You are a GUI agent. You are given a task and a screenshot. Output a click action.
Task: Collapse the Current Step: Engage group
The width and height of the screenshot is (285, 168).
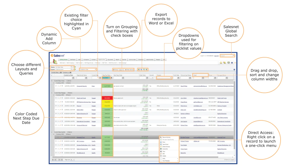(52, 93)
